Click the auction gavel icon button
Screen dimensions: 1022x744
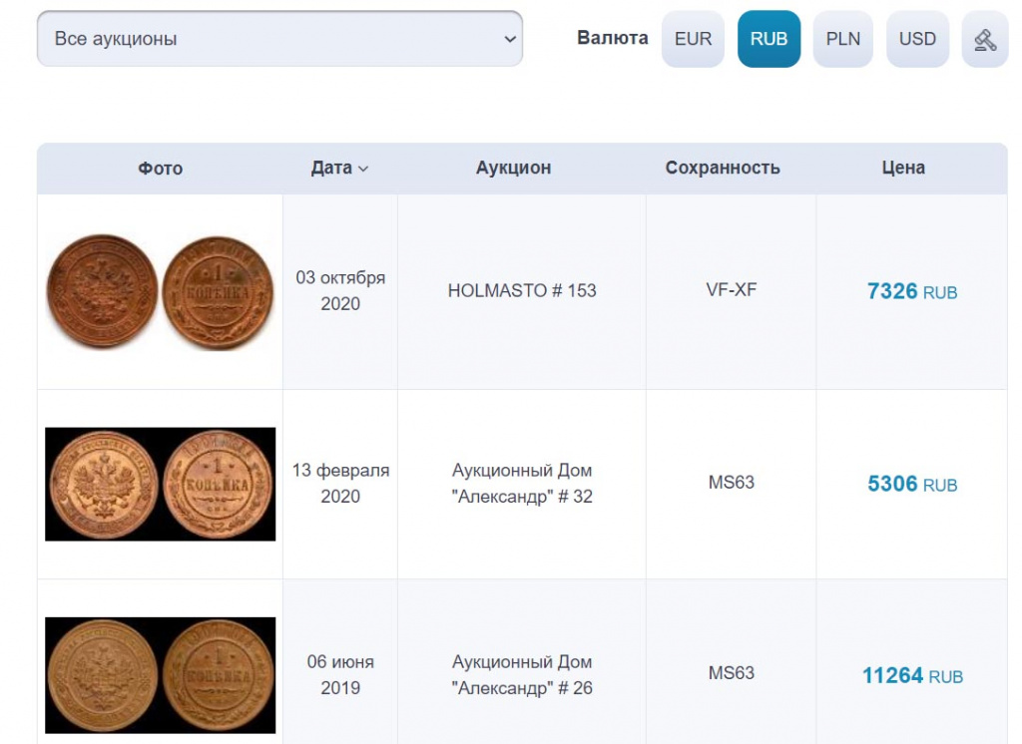984,40
